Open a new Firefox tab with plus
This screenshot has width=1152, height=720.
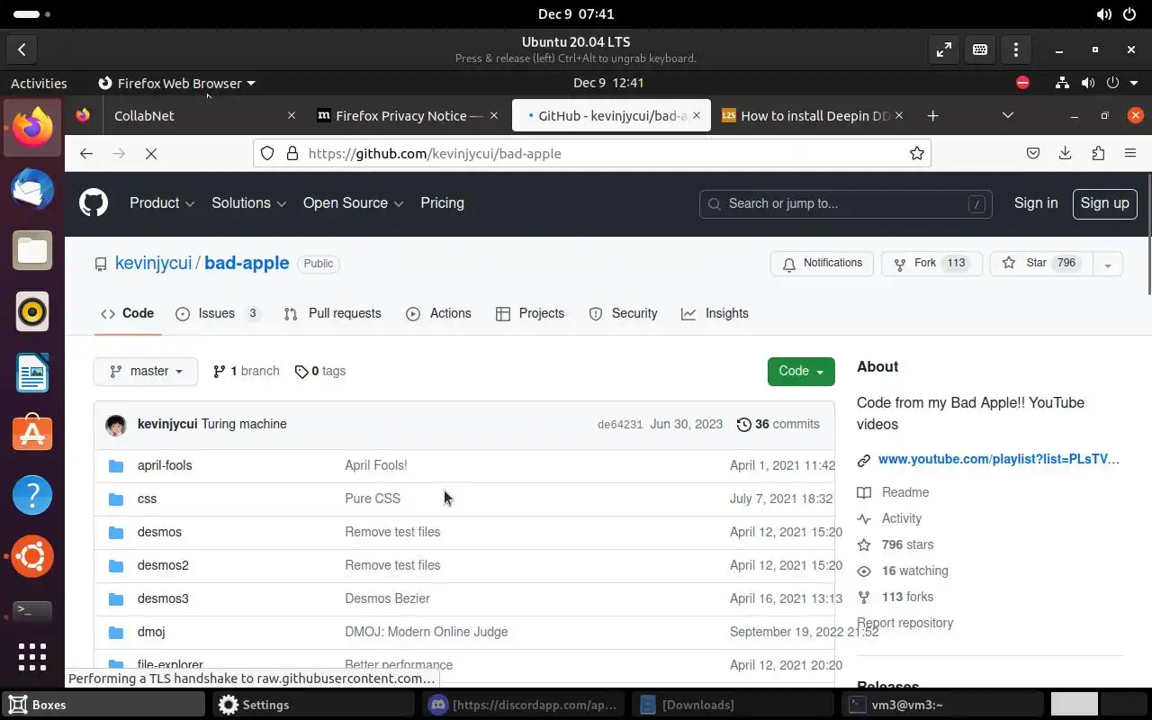pos(933,116)
